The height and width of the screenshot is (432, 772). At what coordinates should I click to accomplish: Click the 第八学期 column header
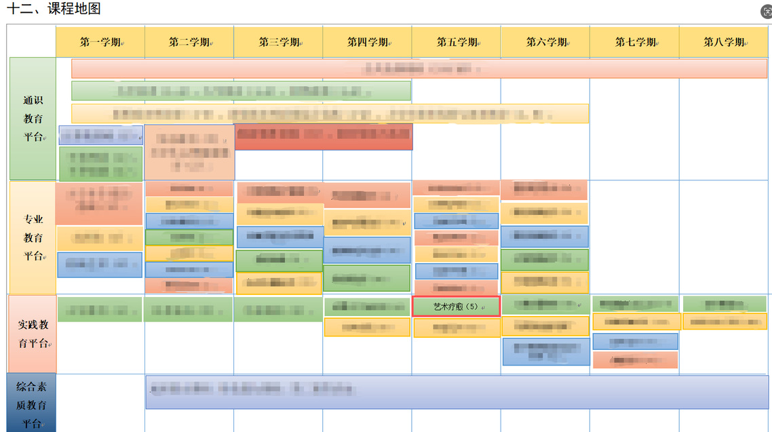click(x=723, y=42)
